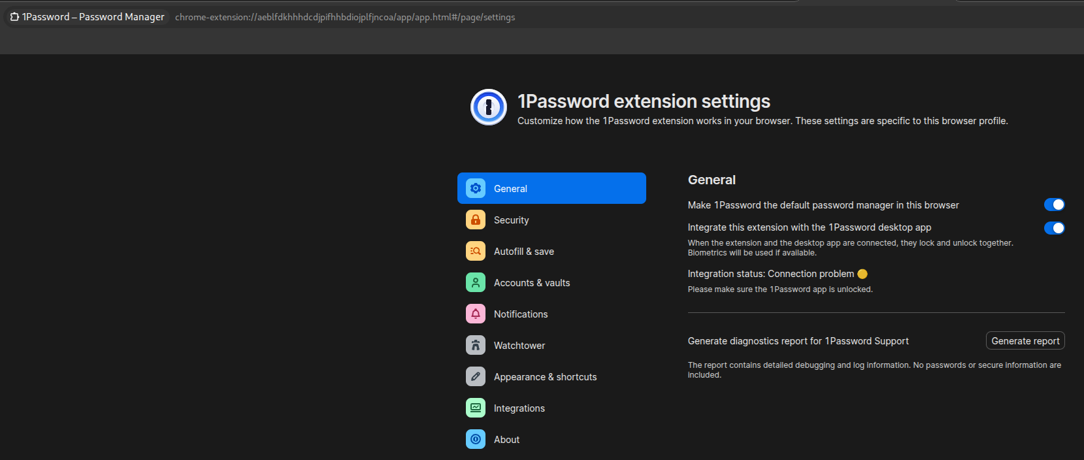Click 'When the extension and the desktop app are connected' description
This screenshot has height=460, width=1084.
851,248
